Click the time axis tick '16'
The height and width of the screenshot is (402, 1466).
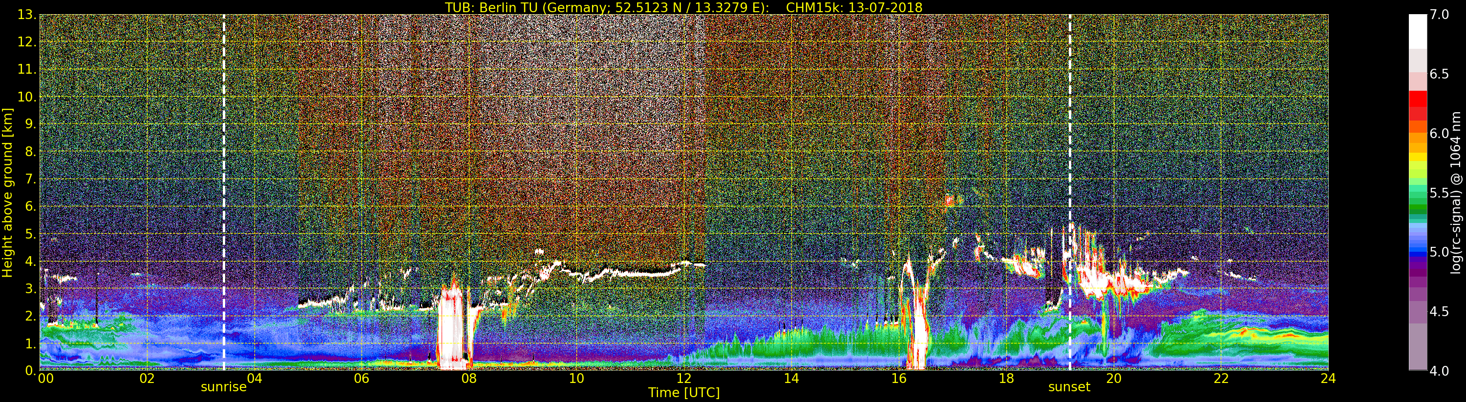click(899, 379)
